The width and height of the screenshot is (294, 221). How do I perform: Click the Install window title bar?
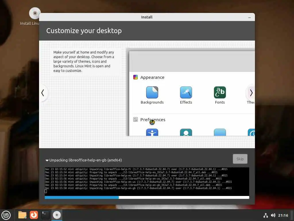[x=147, y=17]
